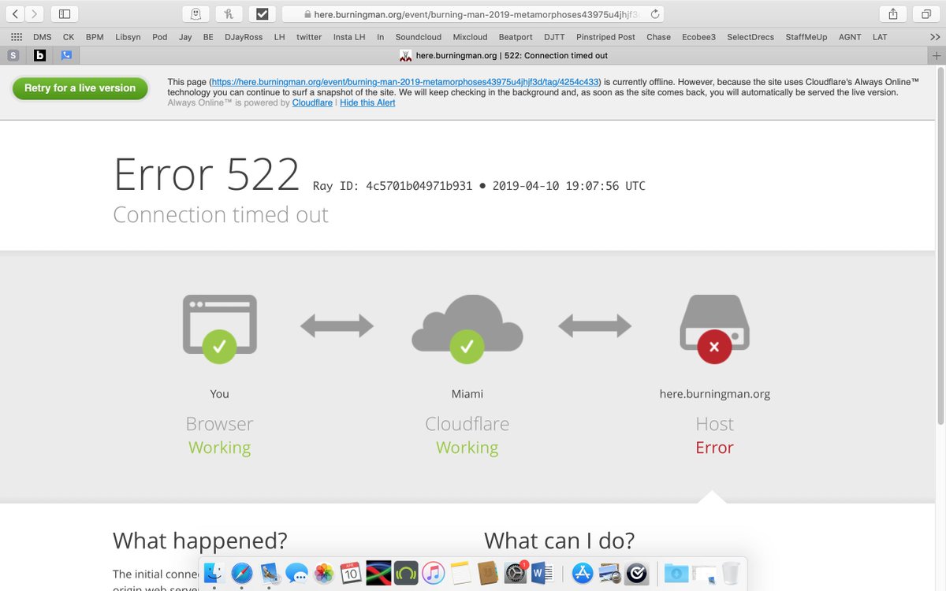
Task: Open the BPM bookmark
Action: pos(95,37)
